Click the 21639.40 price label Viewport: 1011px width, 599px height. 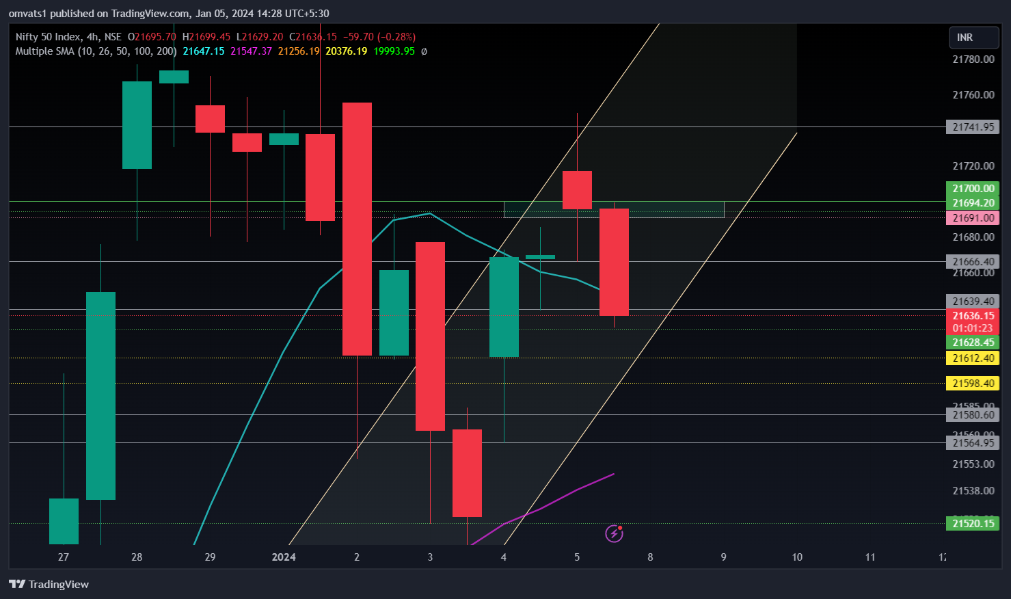coord(973,302)
